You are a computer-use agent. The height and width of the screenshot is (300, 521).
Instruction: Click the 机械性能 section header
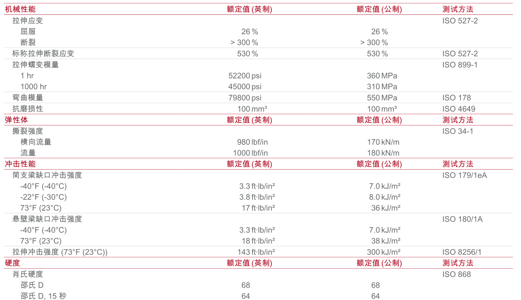pyautogui.click(x=20, y=9)
